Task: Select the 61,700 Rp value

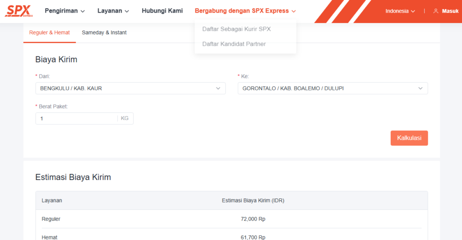Action: 253,237
